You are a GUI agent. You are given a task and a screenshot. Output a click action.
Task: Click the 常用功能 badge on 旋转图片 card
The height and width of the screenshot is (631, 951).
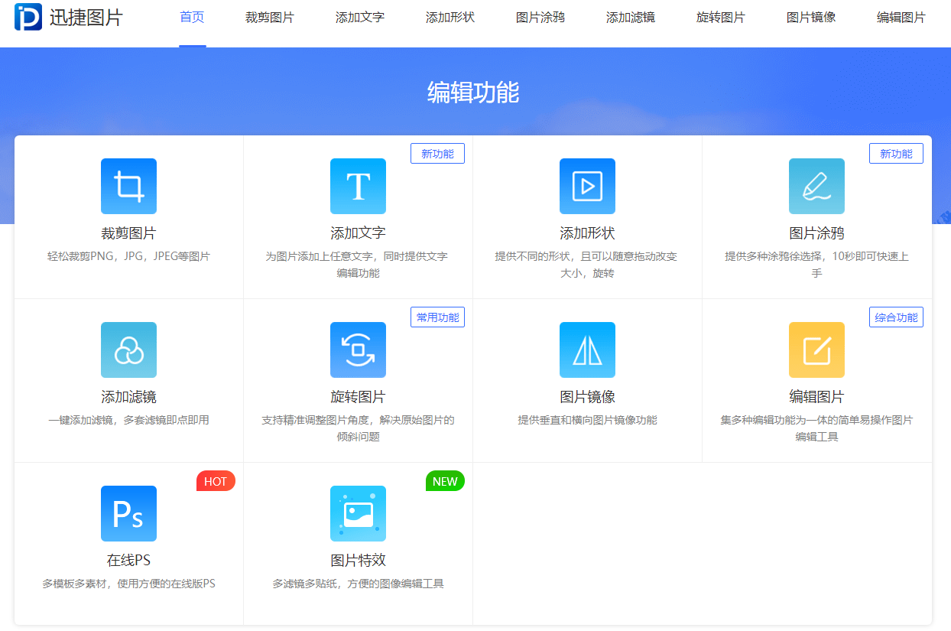point(437,317)
